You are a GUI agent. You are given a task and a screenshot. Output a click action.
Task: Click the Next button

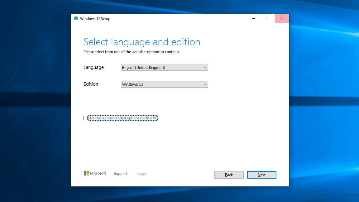[x=261, y=175]
